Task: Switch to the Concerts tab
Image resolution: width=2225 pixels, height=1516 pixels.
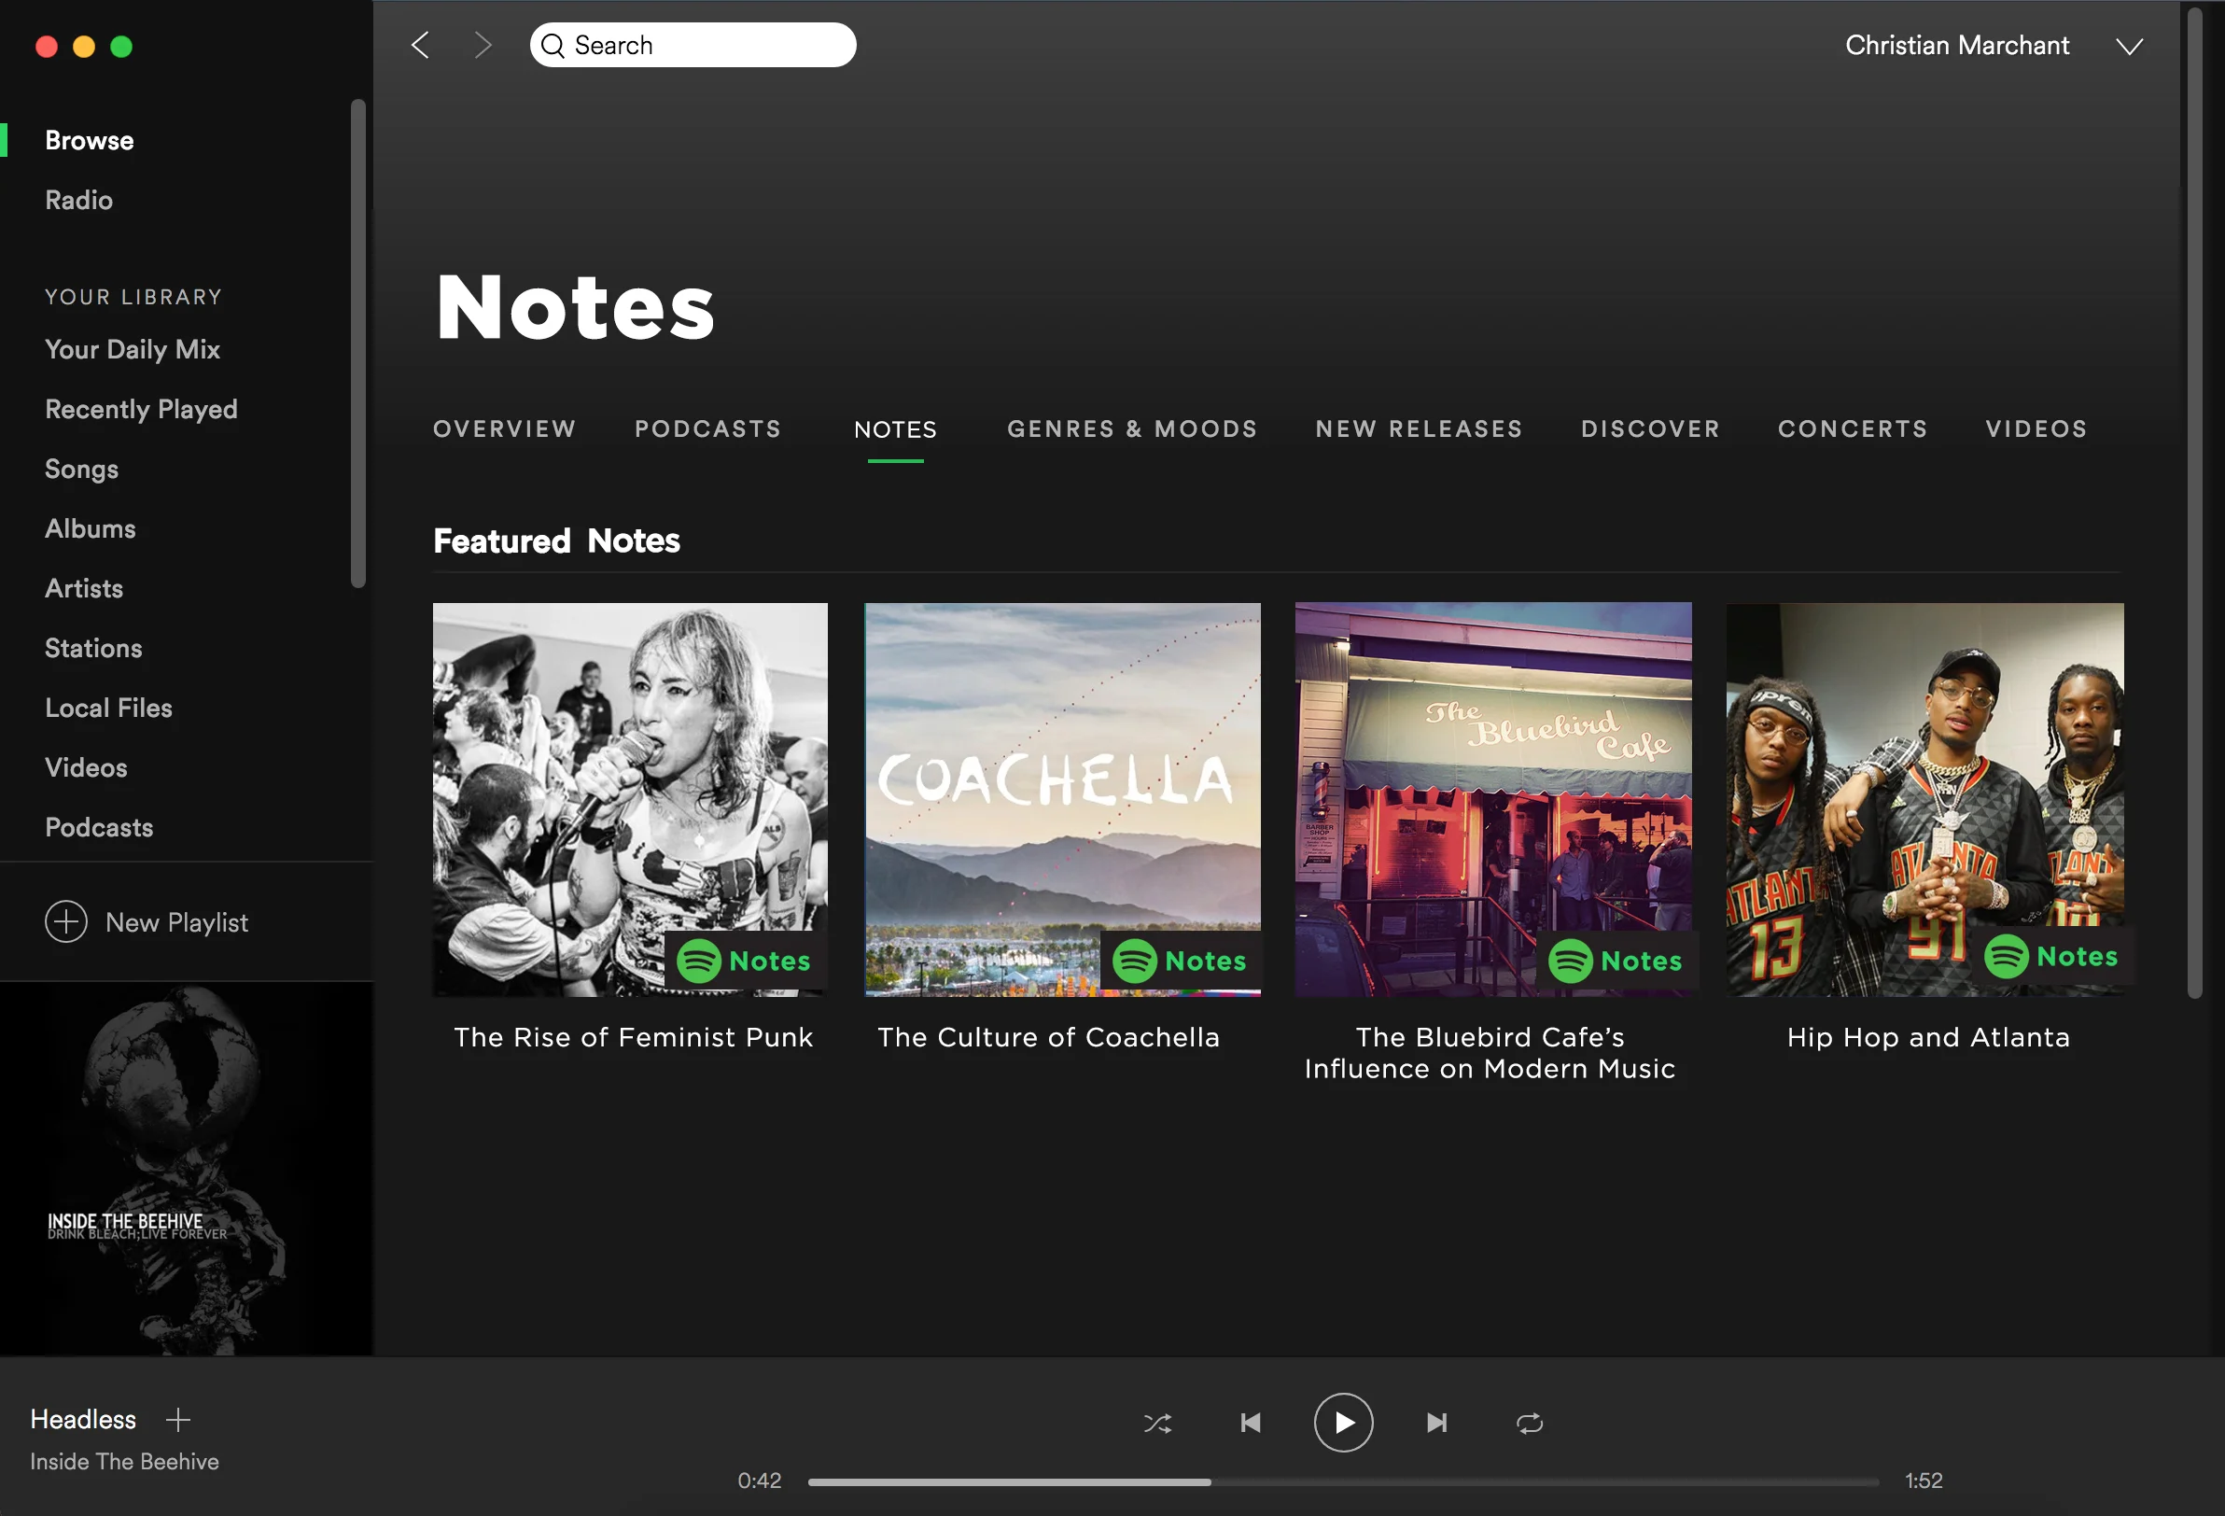Action: pyautogui.click(x=1853, y=429)
